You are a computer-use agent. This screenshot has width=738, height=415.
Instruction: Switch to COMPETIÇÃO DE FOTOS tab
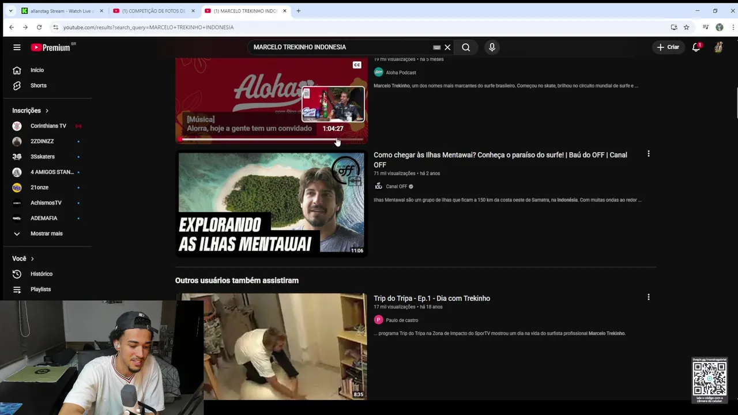pyautogui.click(x=154, y=11)
